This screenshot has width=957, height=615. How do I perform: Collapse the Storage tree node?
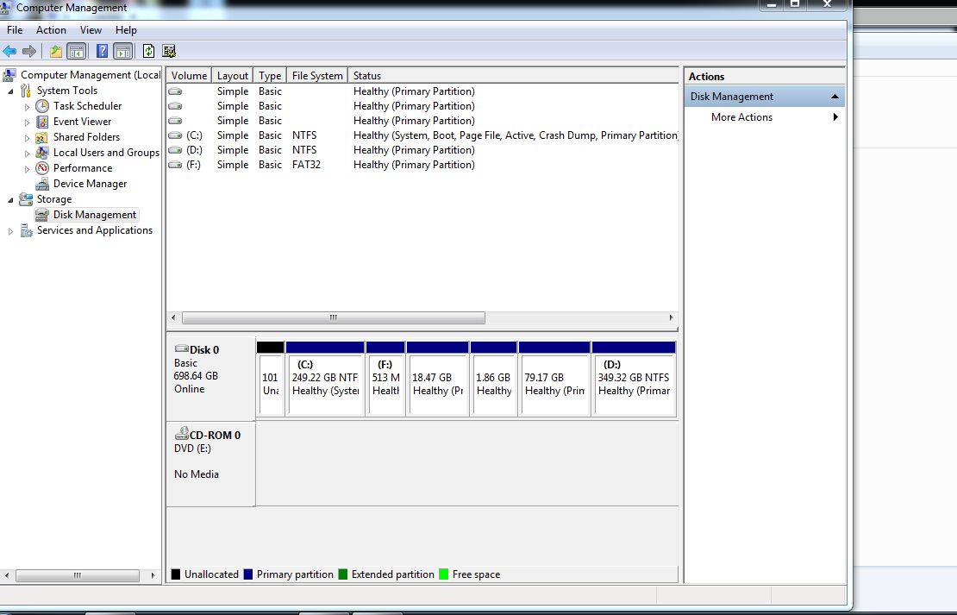[x=11, y=199]
